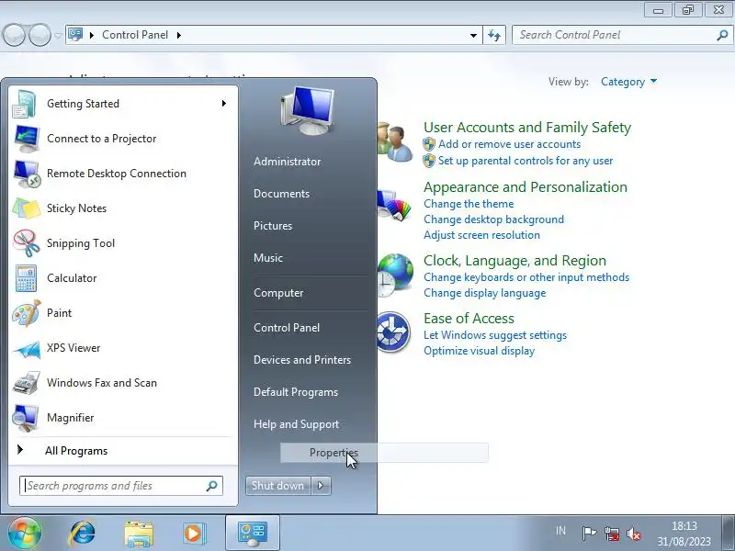Open Default Programs
Viewport: 735px width, 551px height.
(x=295, y=392)
